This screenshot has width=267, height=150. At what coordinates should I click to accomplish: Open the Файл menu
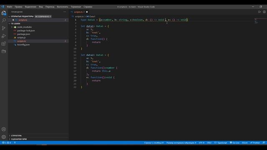tap(9, 7)
